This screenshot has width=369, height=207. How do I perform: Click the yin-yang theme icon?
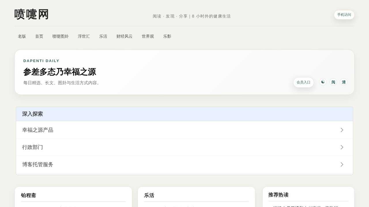click(323, 82)
